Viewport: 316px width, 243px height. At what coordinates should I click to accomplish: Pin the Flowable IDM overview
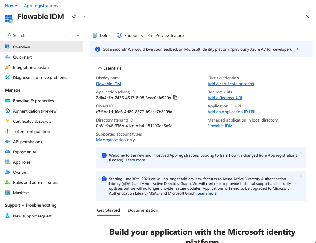point(74,17)
